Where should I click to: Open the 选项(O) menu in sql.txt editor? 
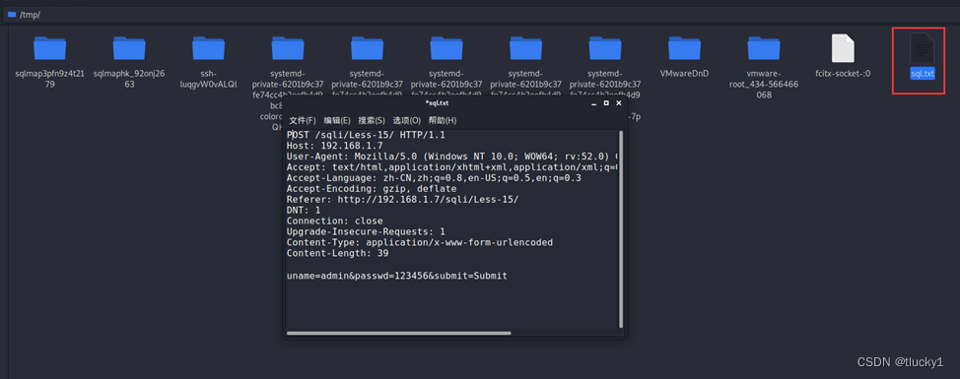point(406,120)
